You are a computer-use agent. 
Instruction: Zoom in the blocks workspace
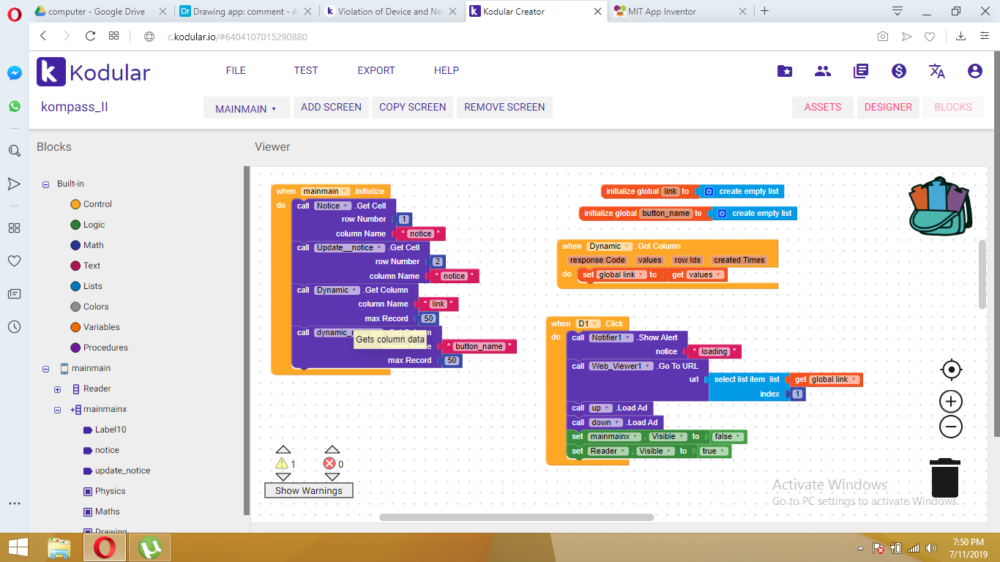(951, 401)
